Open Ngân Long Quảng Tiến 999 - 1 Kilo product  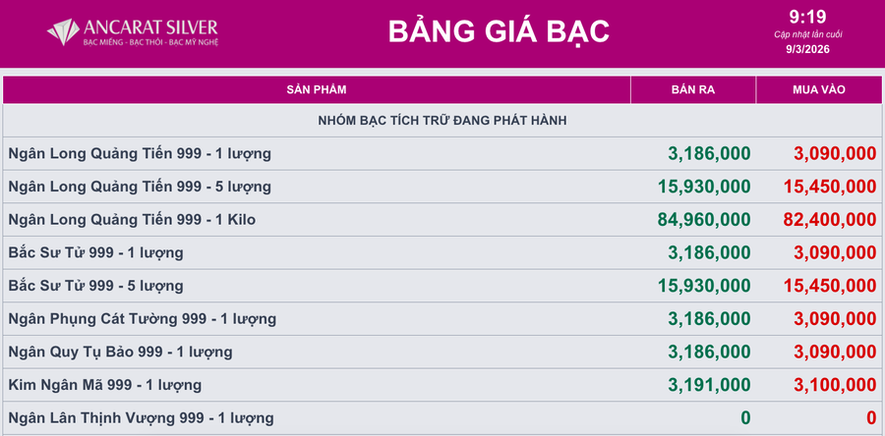click(132, 220)
